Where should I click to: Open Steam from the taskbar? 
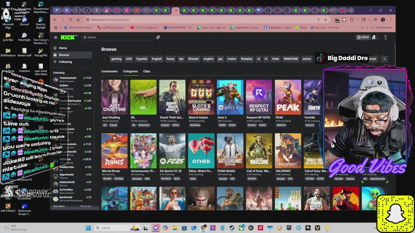click(232, 228)
